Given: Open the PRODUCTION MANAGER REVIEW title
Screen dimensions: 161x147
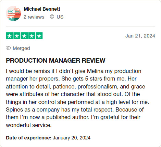Looking at the screenshot, I should [55, 61].
